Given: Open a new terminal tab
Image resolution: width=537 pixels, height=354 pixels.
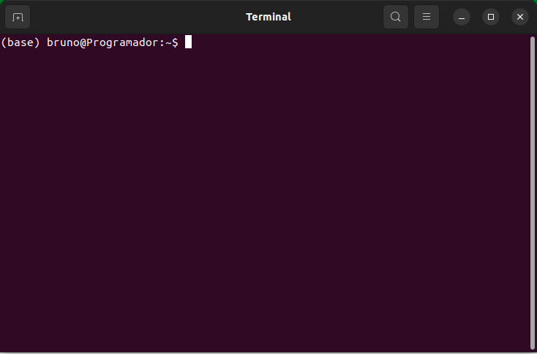Looking at the screenshot, I should (18, 17).
